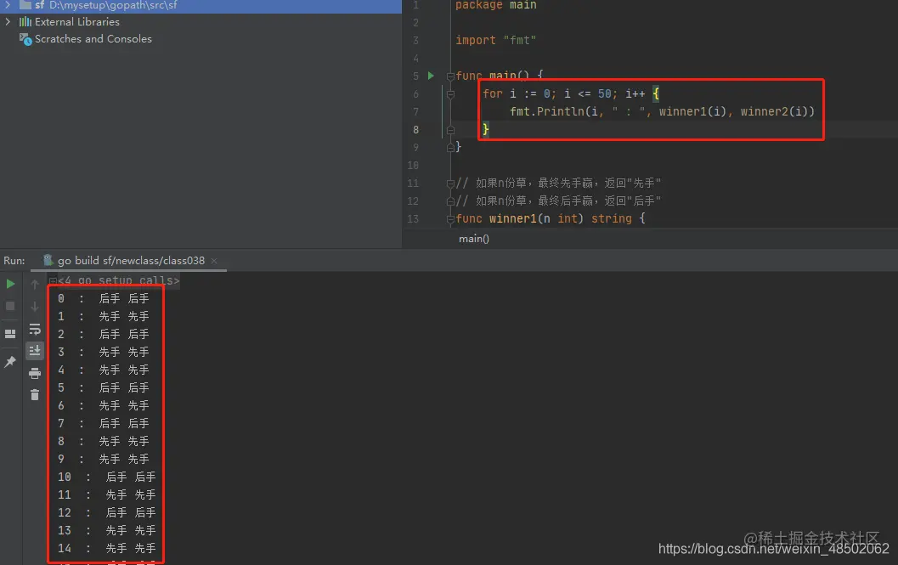
Task: Expand the sf project root chevron
Action: tap(8, 4)
